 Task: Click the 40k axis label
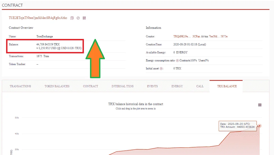(x=17, y=134)
